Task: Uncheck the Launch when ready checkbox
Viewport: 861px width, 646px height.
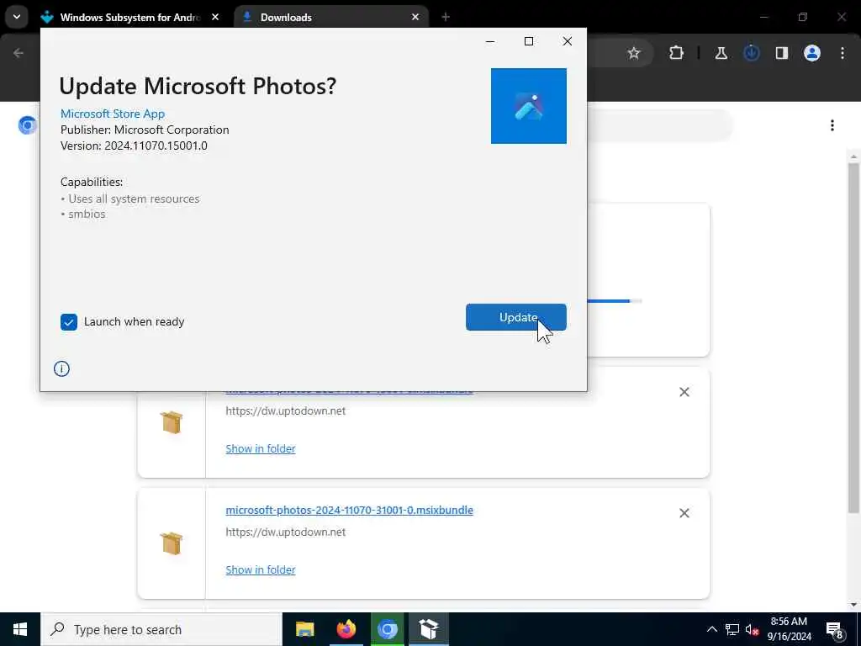Action: pyautogui.click(x=69, y=322)
